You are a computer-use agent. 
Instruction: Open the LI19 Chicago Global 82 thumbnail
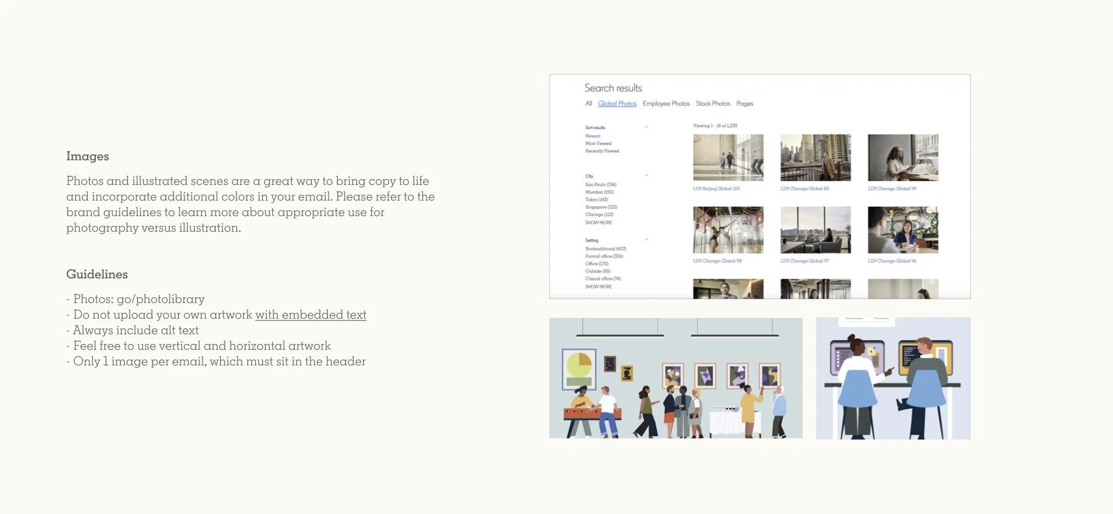(x=816, y=158)
